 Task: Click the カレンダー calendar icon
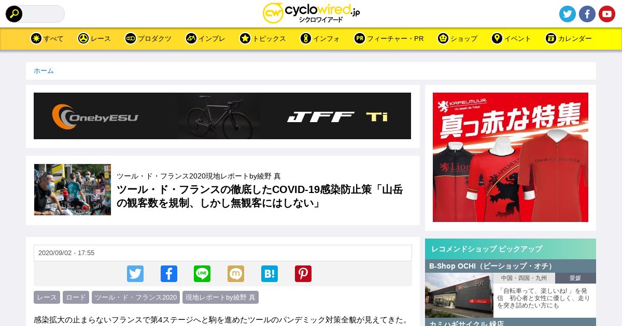(551, 38)
